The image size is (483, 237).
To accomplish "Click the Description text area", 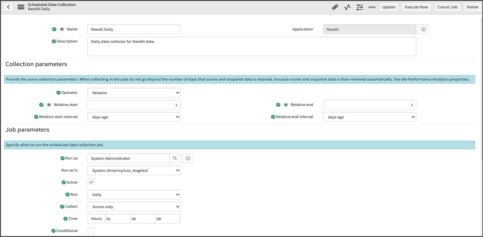I will (252, 47).
